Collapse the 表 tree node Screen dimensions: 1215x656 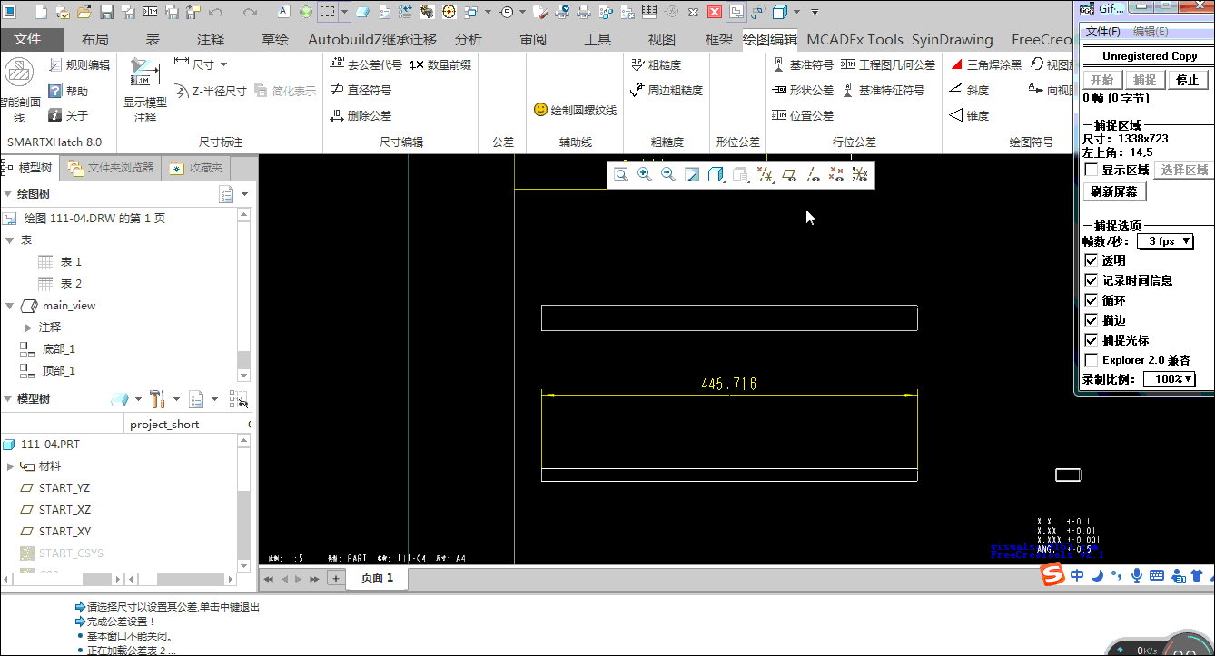point(10,240)
